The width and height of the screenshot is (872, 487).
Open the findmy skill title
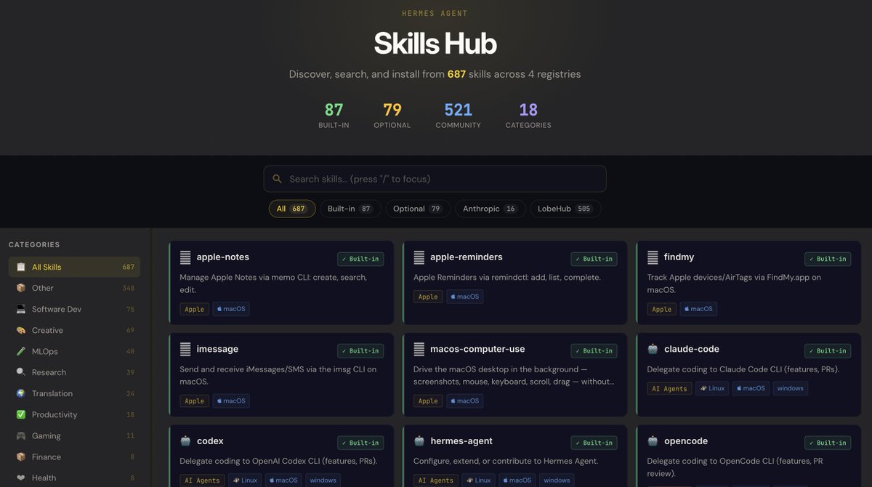pos(679,257)
